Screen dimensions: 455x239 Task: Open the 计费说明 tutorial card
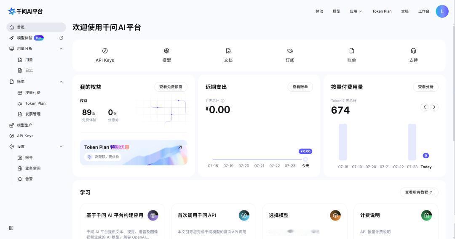[x=396, y=222]
